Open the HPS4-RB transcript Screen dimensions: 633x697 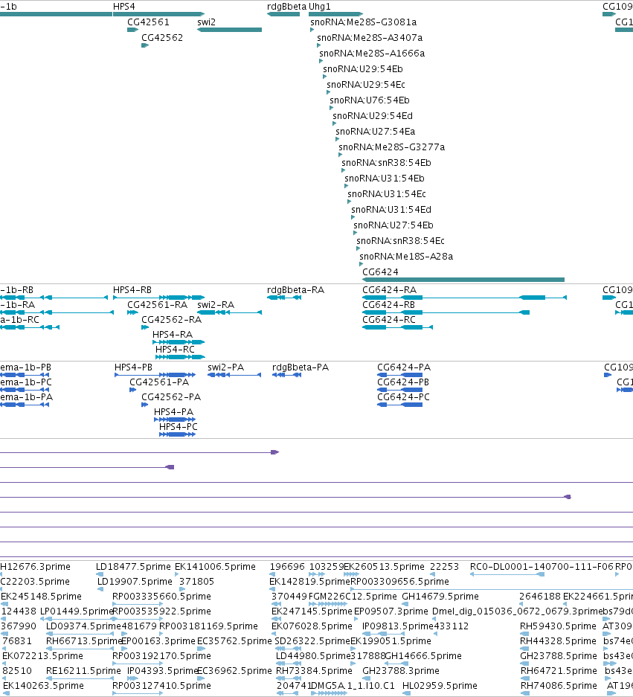click(158, 298)
